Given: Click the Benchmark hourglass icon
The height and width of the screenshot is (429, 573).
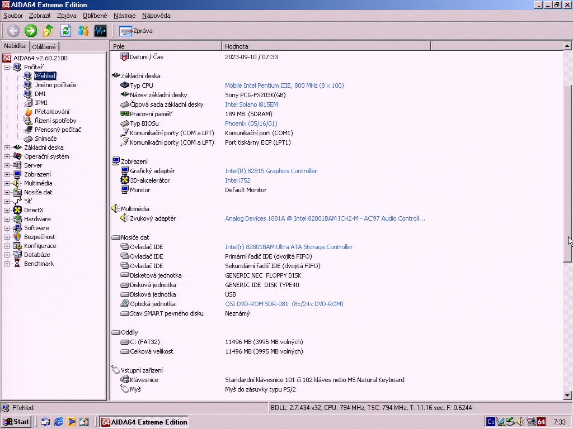Looking at the screenshot, I should 17,264.
